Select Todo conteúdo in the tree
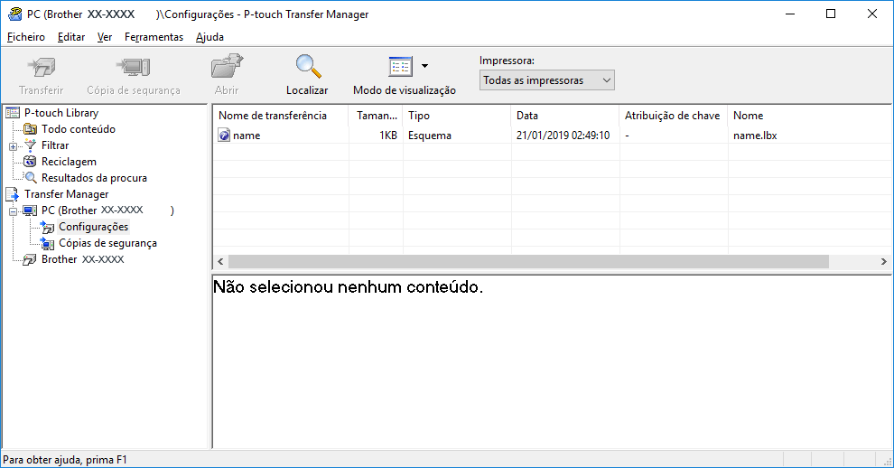Image resolution: width=894 pixels, height=468 pixels. click(x=78, y=129)
